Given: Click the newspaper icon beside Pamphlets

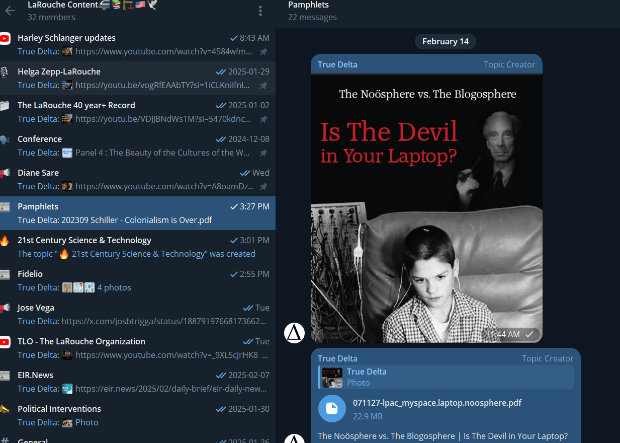Looking at the screenshot, I should click(x=5, y=207).
